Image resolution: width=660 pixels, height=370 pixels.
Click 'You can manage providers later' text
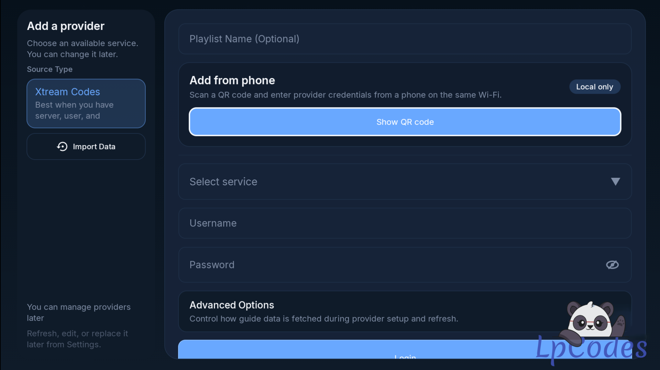tap(79, 312)
